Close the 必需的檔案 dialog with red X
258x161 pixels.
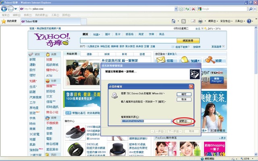tap(191, 86)
